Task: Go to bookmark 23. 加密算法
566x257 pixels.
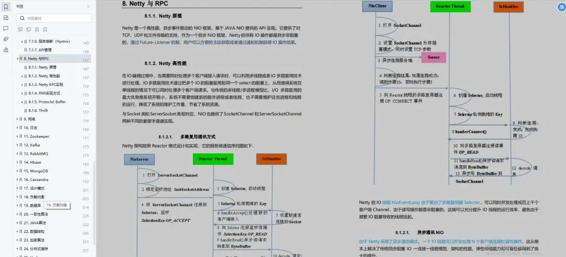Action: tap(34, 240)
